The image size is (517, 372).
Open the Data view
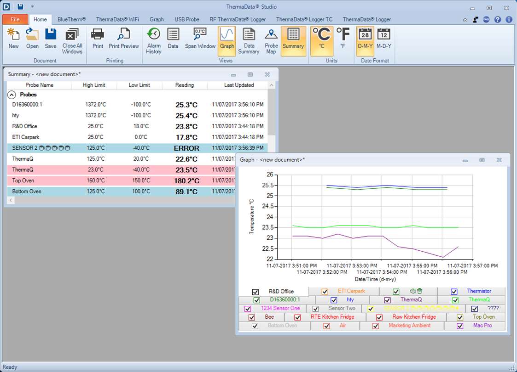point(173,39)
